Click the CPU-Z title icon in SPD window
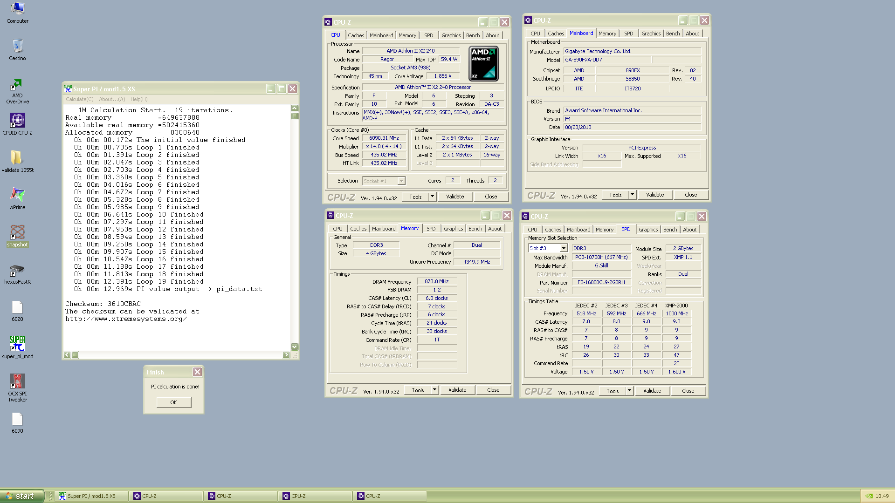895x503 pixels. [x=525, y=216]
